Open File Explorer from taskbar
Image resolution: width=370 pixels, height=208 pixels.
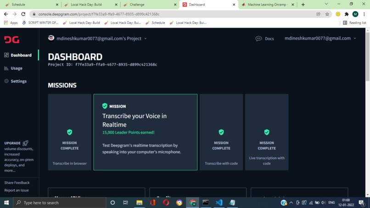pyautogui.click(x=139, y=202)
